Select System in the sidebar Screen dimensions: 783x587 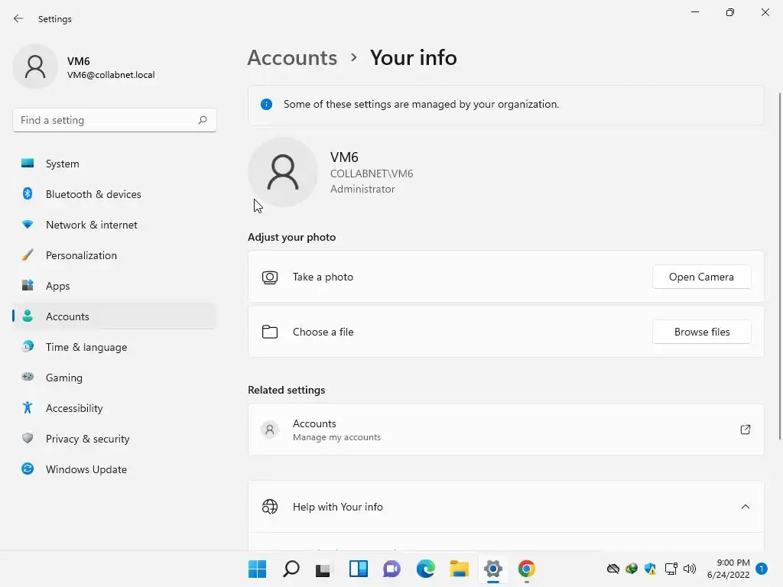click(115, 164)
